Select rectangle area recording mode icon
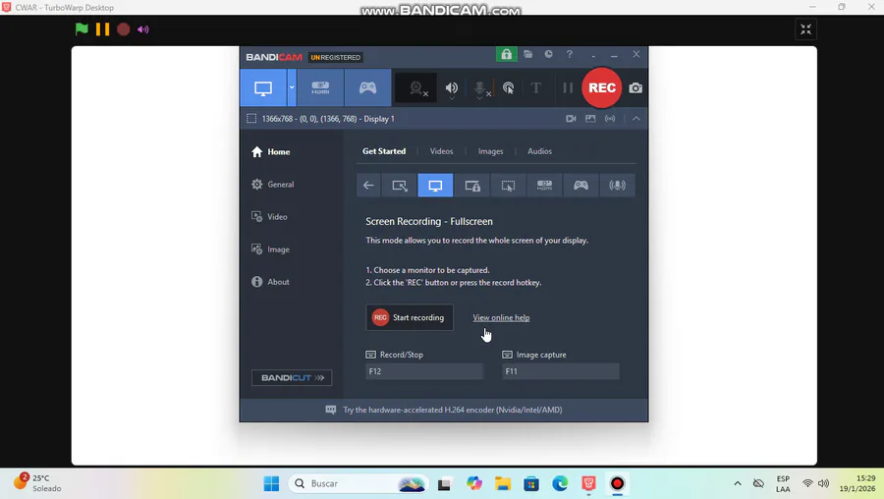The width and height of the screenshot is (884, 499). [399, 186]
